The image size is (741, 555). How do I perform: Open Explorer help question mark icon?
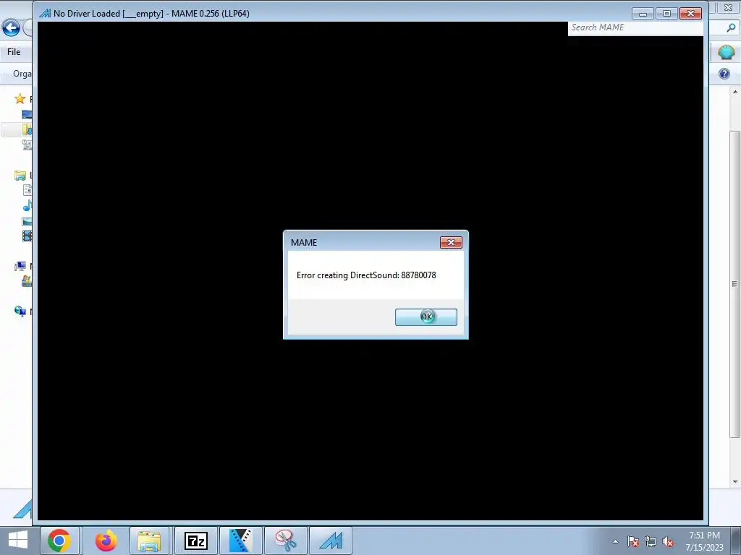[x=724, y=74]
